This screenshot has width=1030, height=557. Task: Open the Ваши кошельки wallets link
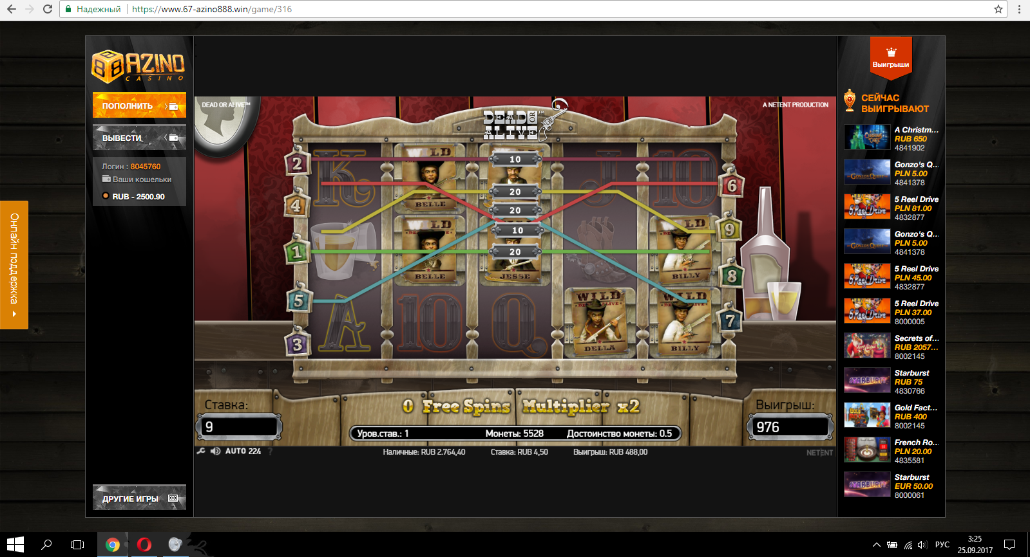pos(137,179)
